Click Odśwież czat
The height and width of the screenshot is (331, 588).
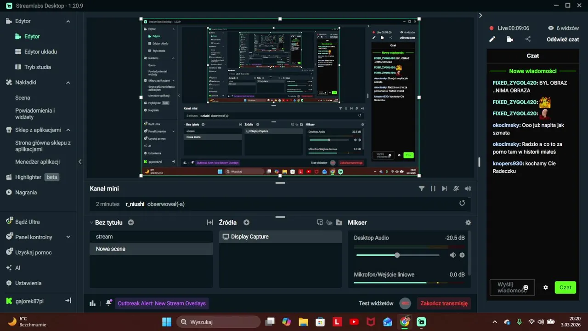pos(563,40)
